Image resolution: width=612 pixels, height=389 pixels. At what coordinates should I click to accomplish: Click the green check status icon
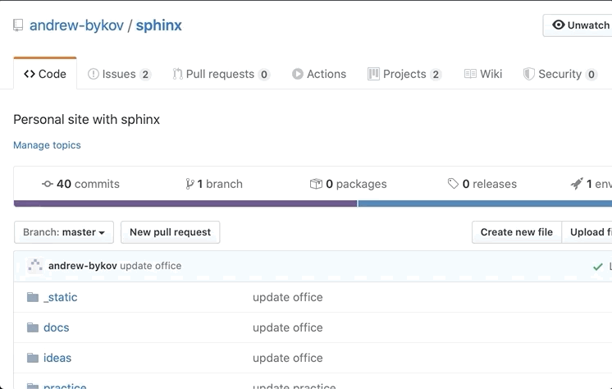[x=597, y=267]
